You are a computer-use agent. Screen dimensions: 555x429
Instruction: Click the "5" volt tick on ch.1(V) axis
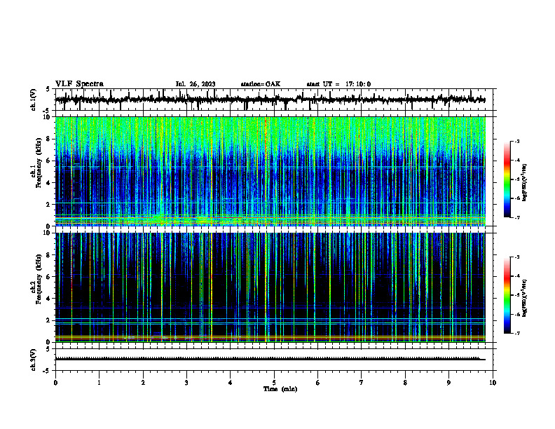pos(48,89)
